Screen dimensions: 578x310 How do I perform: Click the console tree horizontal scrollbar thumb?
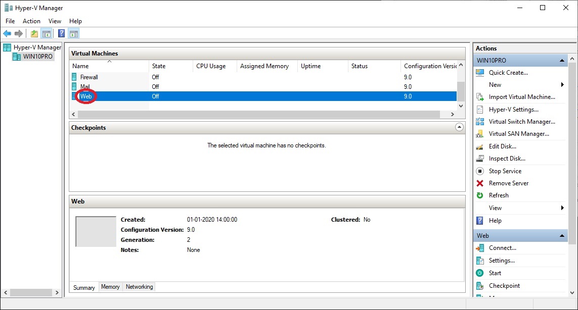click(31, 293)
